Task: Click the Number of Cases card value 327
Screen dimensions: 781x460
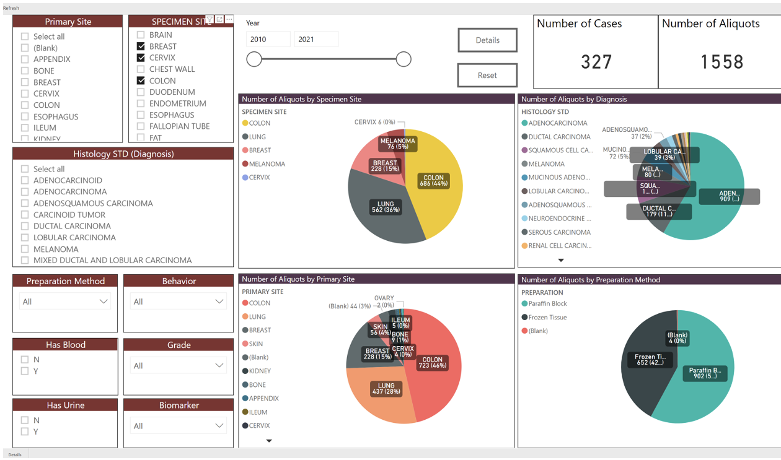Action: 596,62
